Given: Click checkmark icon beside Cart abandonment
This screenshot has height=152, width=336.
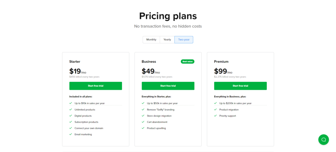Looking at the screenshot, I should coord(143,122).
